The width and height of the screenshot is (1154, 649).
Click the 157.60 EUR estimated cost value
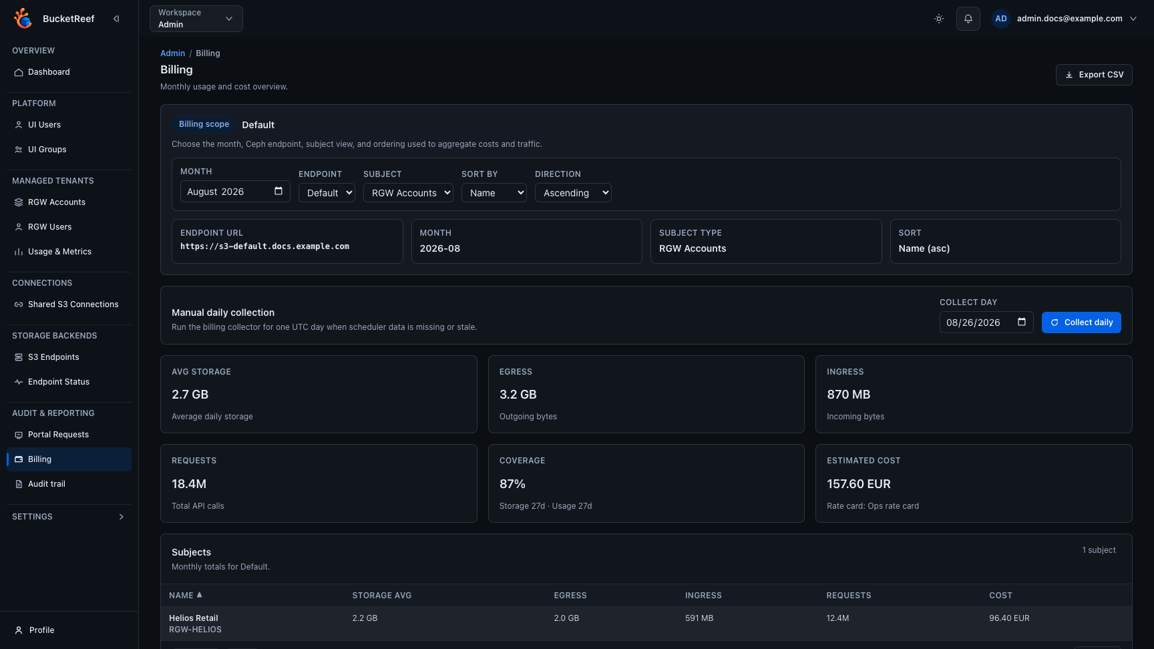[859, 484]
